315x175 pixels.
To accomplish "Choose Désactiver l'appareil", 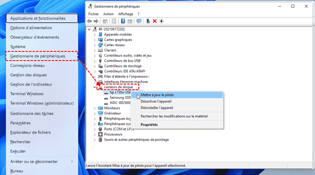I will 177,101.
